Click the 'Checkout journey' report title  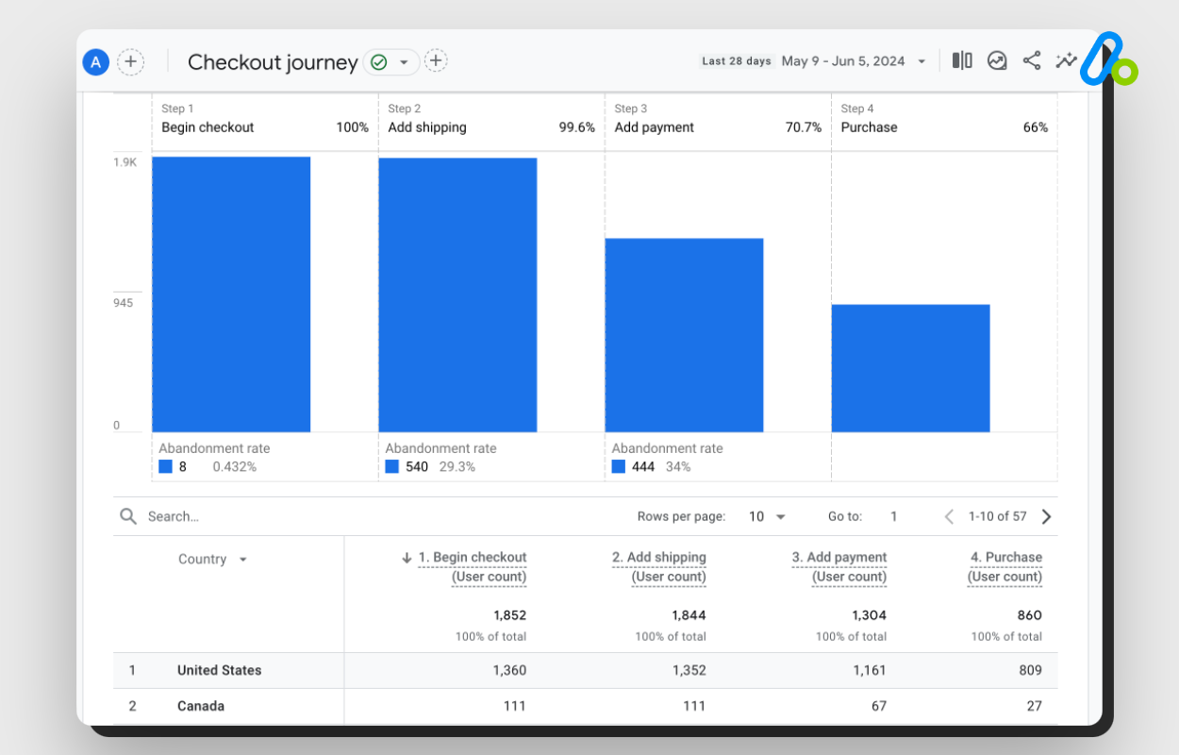click(x=273, y=62)
